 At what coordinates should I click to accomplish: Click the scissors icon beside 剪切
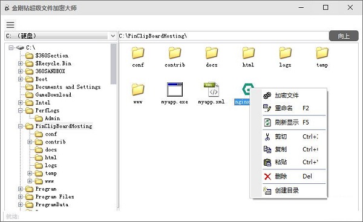click(x=267, y=137)
